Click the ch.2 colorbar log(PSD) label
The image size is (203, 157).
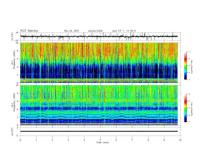pyautogui.click(x=192, y=109)
